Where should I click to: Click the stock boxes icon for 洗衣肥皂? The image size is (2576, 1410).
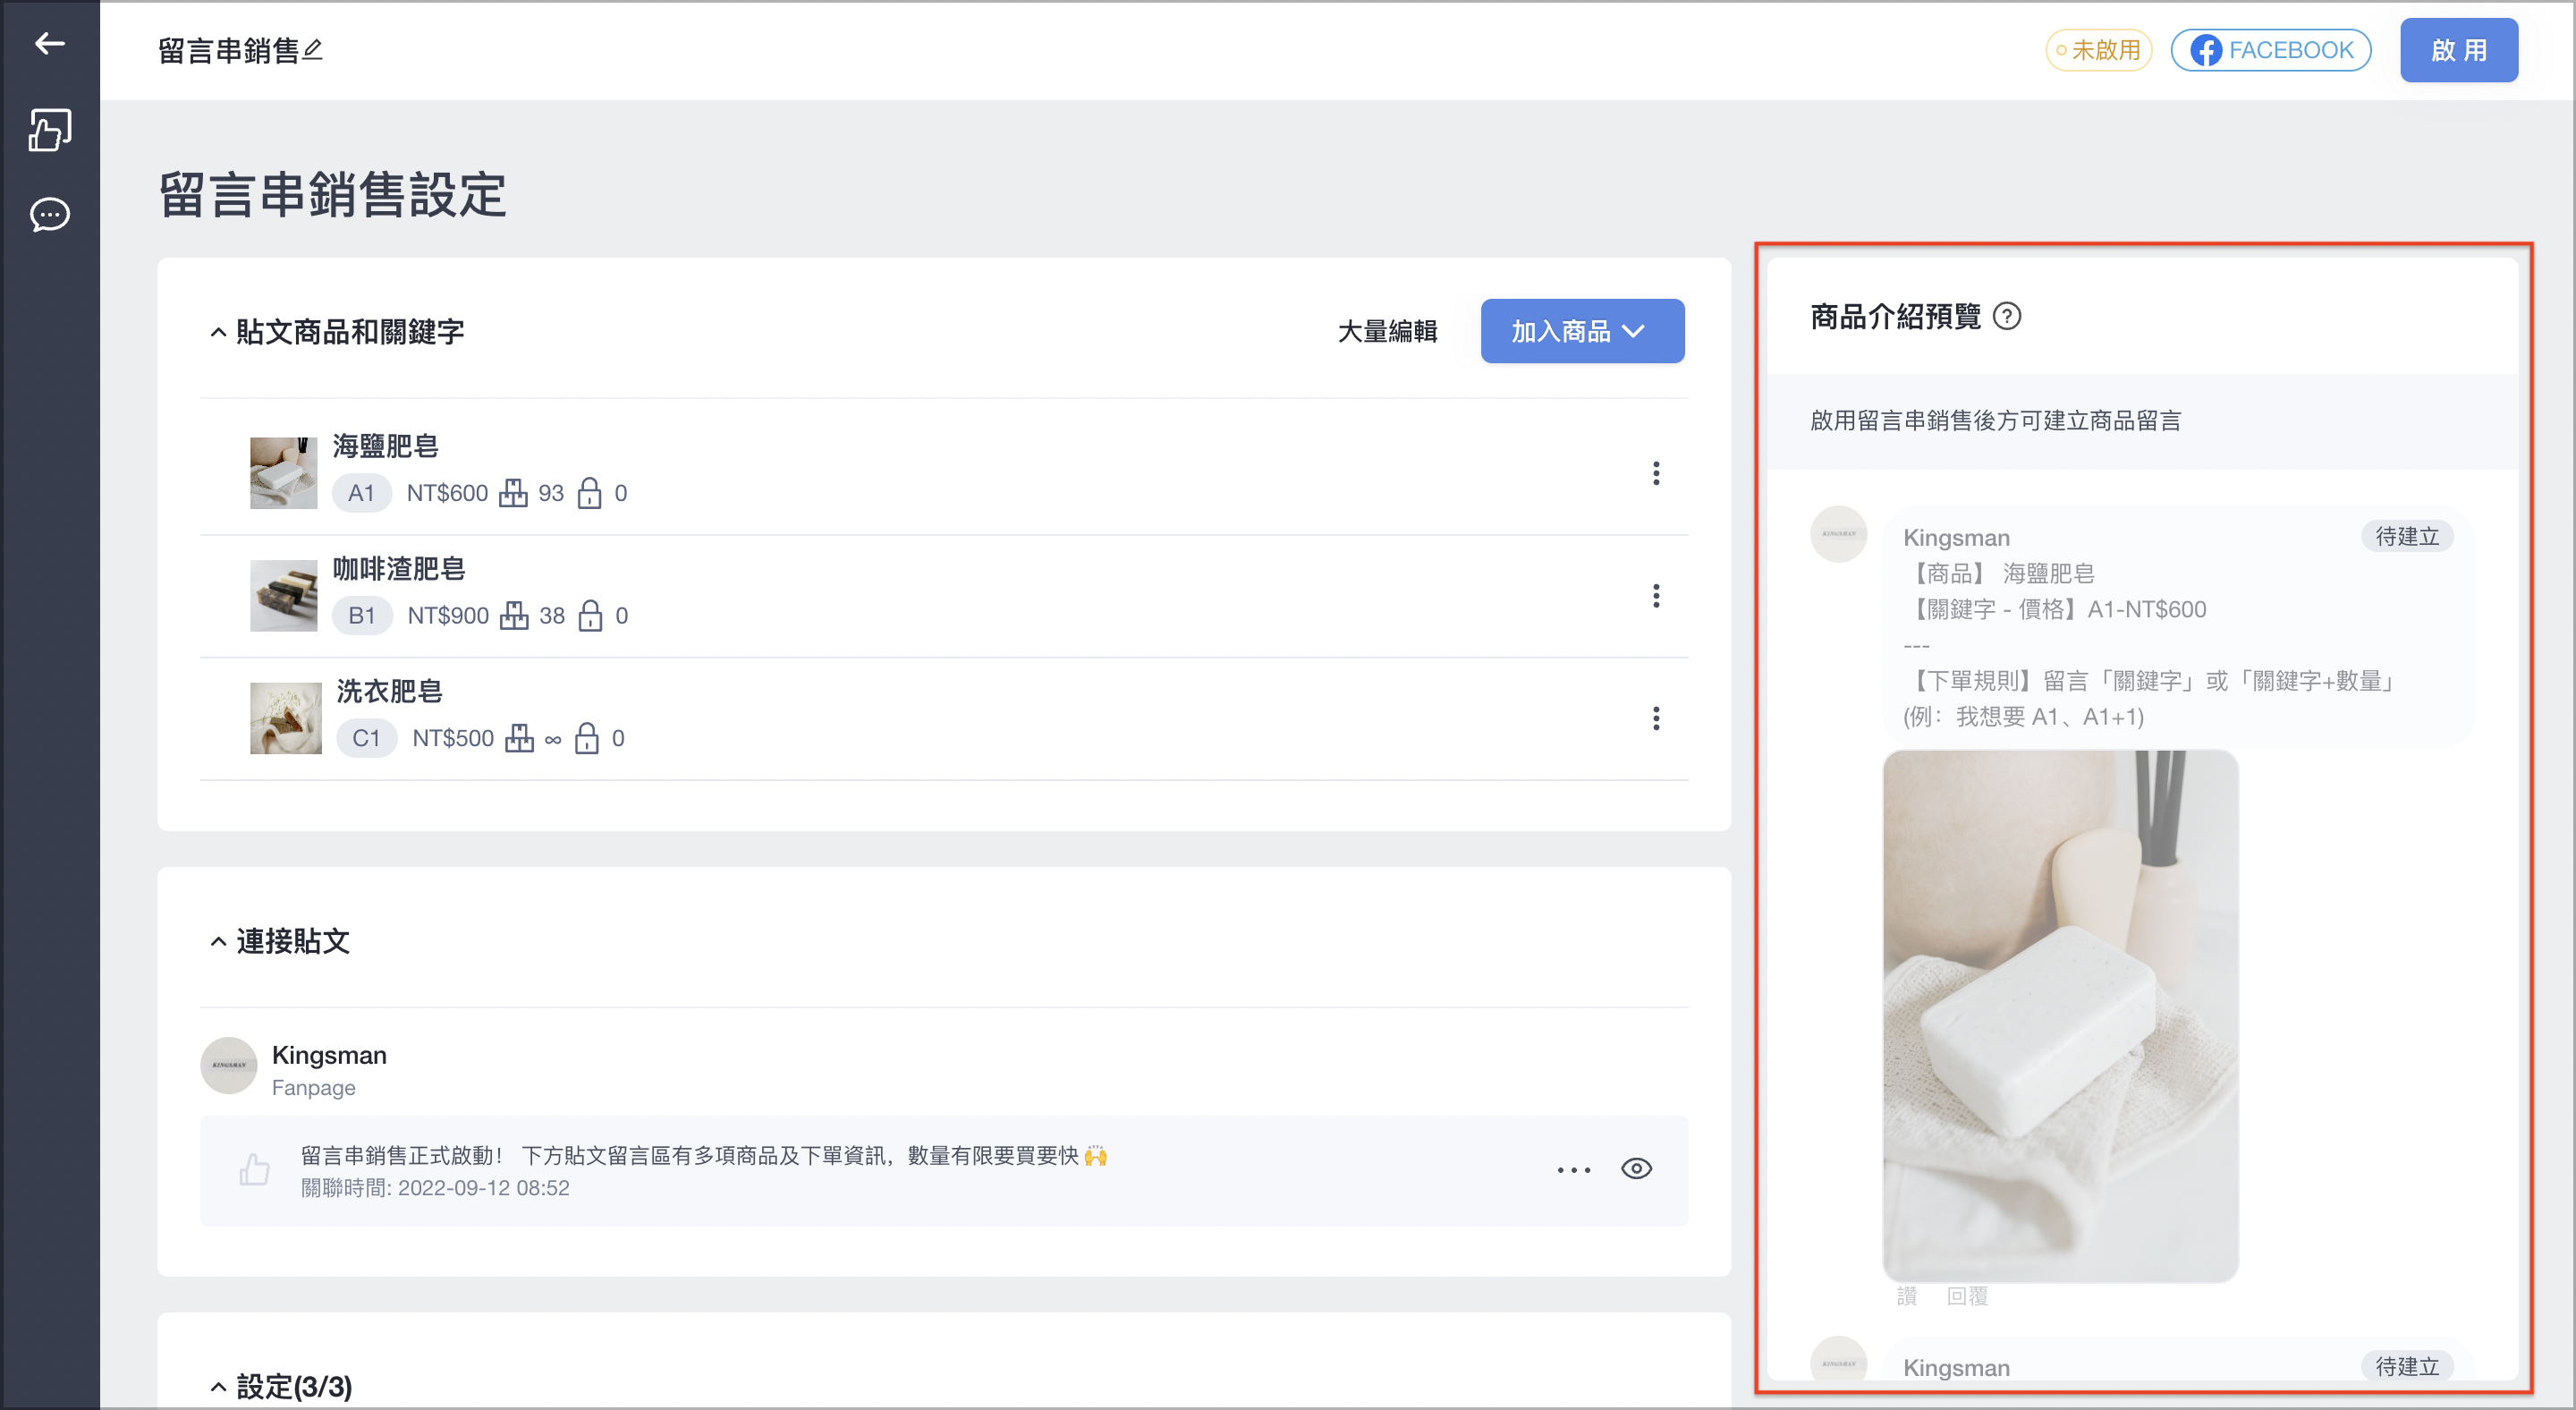(x=519, y=738)
